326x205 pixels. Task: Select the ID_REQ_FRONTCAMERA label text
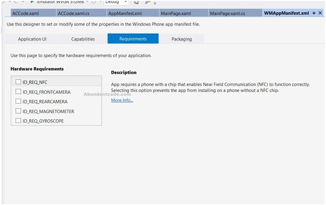point(47,92)
